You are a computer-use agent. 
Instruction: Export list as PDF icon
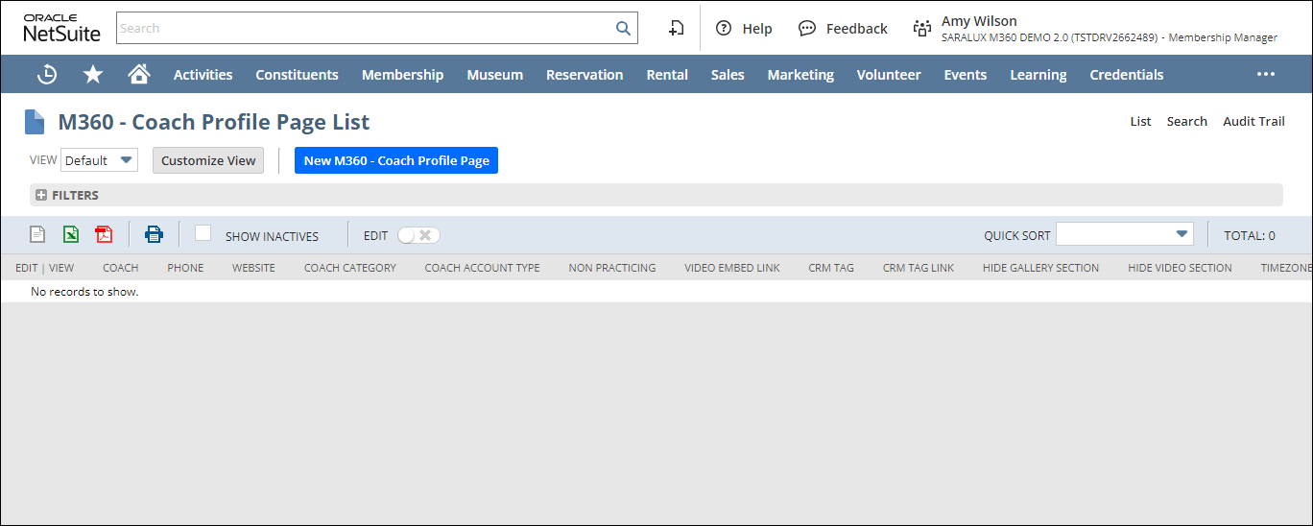click(x=104, y=234)
